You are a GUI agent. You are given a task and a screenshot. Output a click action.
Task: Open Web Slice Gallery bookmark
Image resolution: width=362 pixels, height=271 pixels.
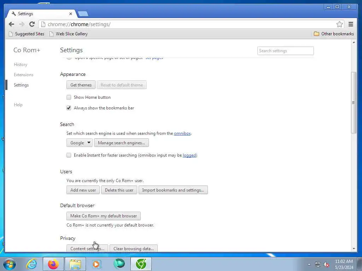[x=69, y=34]
